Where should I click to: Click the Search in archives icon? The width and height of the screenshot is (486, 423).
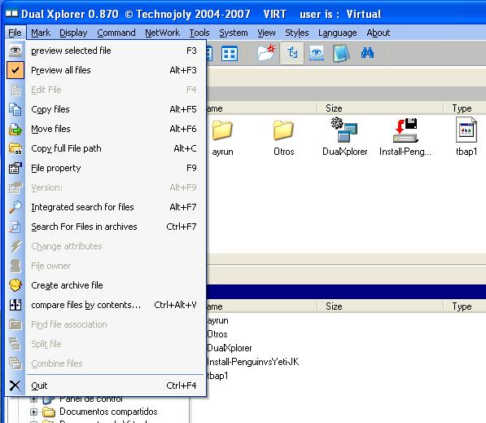pos(15,227)
